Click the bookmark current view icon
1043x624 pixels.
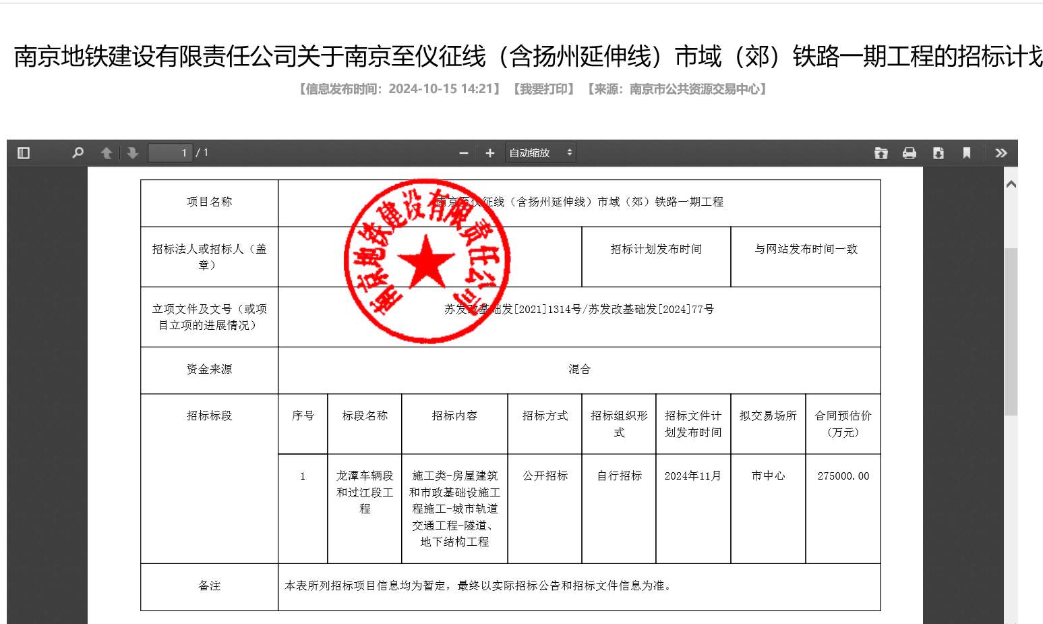point(967,153)
